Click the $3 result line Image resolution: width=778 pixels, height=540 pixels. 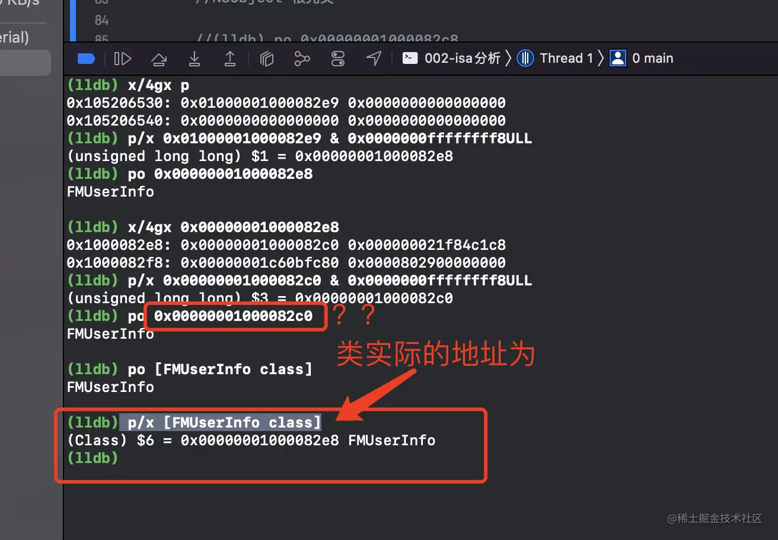[x=260, y=298]
